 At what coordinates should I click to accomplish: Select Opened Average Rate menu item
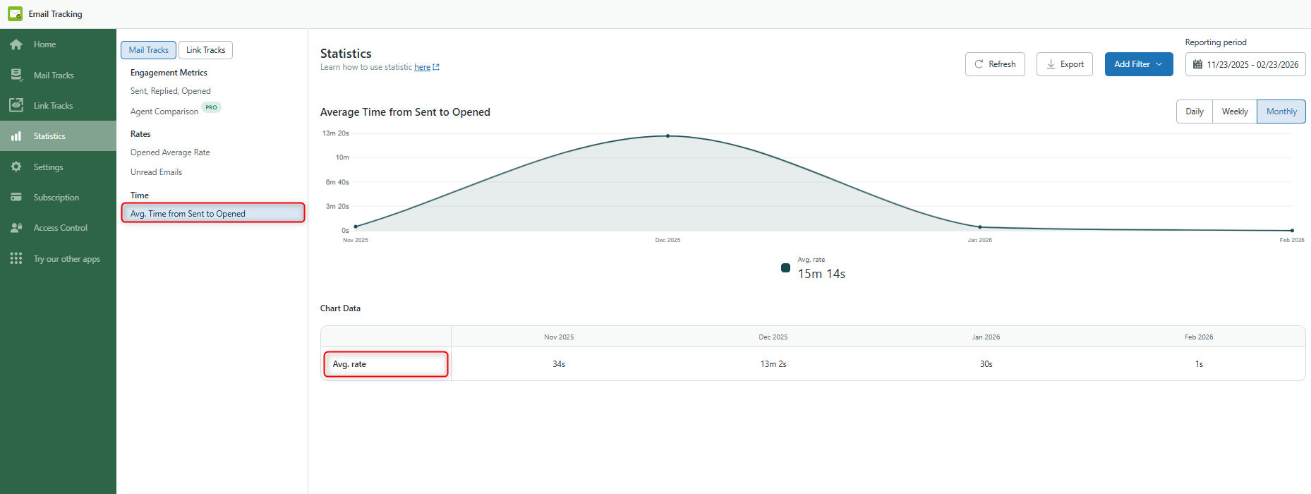click(x=170, y=152)
